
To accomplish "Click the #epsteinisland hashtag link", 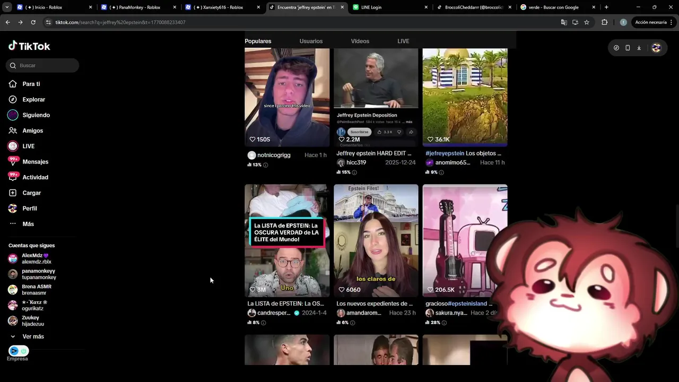I will point(467,303).
